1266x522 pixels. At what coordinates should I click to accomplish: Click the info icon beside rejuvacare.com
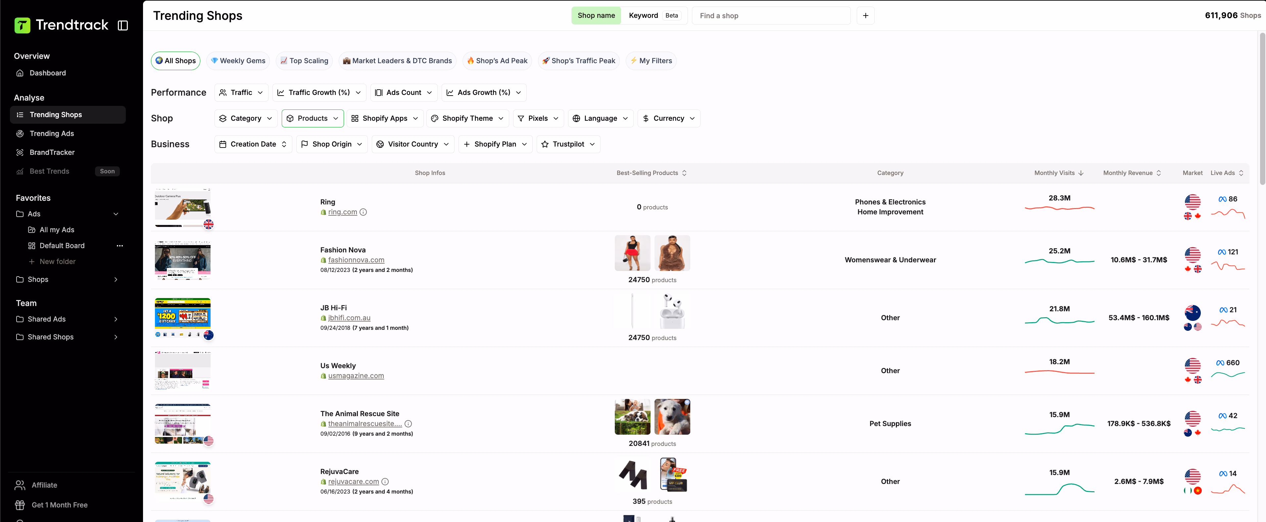pos(385,482)
